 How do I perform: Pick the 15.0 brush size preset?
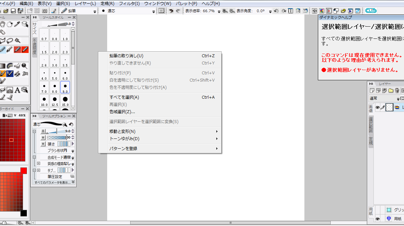tap(65, 100)
